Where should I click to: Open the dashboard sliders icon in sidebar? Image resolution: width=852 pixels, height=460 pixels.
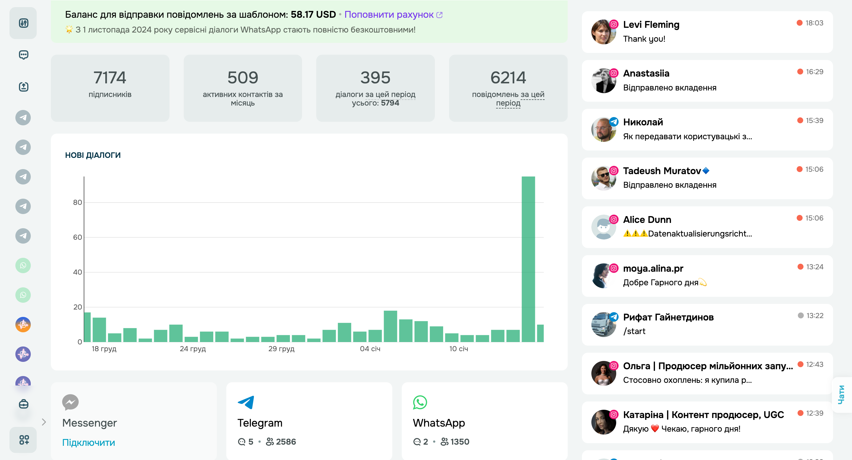point(23,23)
